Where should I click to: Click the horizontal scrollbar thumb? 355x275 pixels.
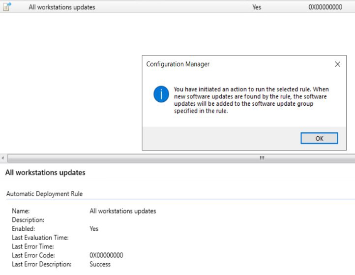(x=181, y=158)
